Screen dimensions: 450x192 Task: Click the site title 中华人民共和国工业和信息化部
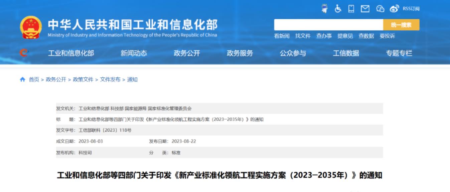(133, 25)
